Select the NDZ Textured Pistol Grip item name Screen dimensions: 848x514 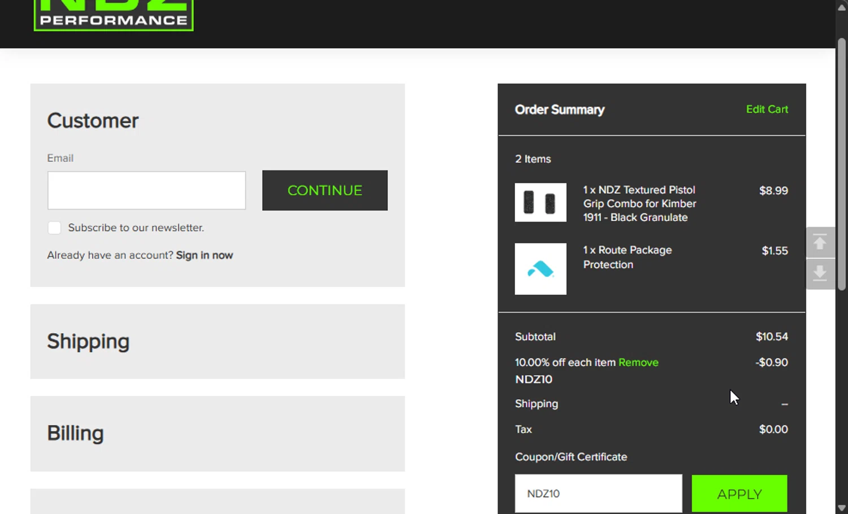pyautogui.click(x=639, y=203)
